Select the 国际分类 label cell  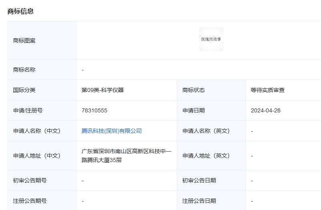click(x=24, y=90)
